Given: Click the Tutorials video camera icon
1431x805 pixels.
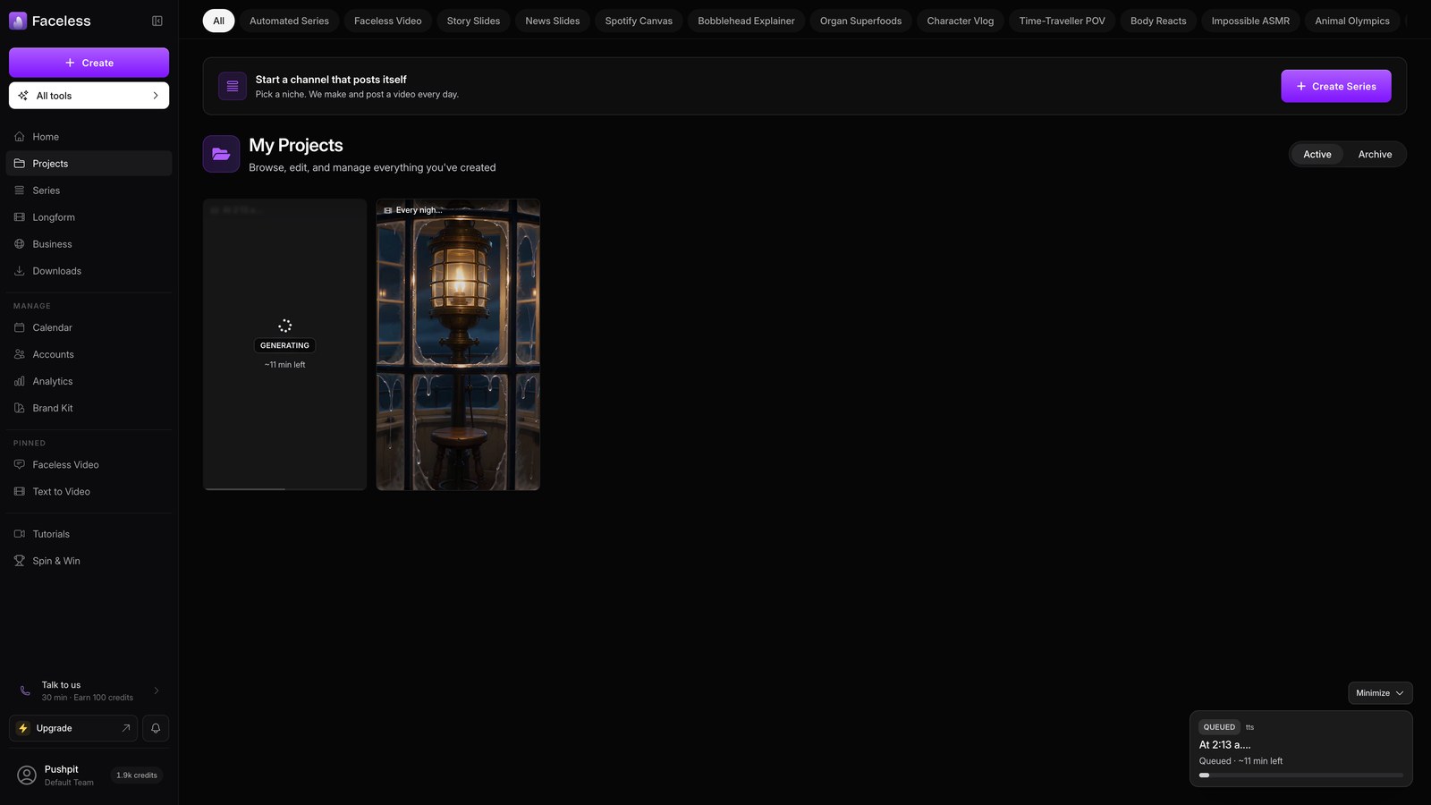Looking at the screenshot, I should pos(20,534).
